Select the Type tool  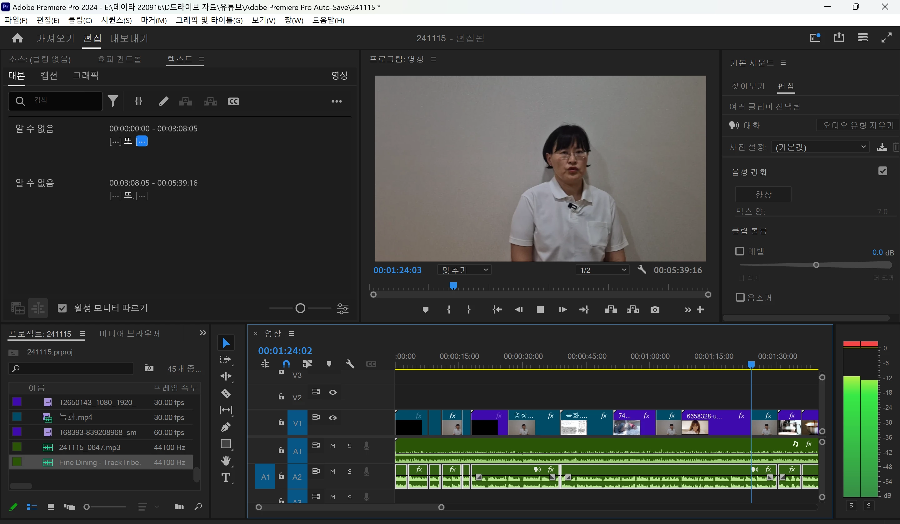226,477
